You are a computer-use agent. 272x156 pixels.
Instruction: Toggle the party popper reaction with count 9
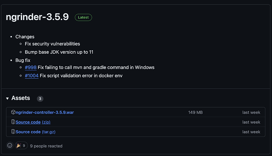[21, 145]
